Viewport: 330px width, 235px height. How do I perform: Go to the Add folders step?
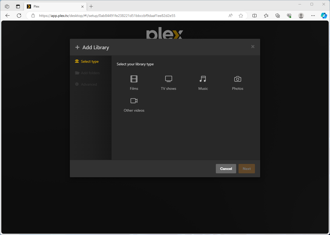tap(87, 73)
